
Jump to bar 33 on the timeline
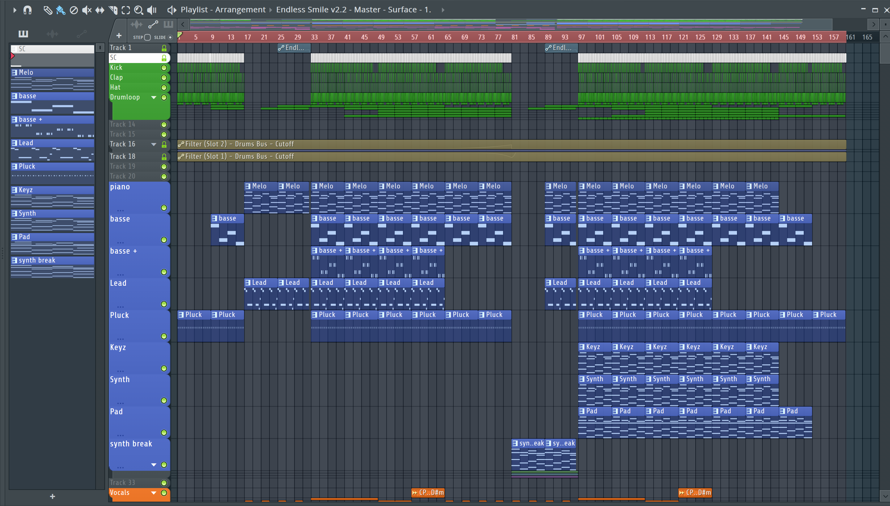click(x=314, y=37)
